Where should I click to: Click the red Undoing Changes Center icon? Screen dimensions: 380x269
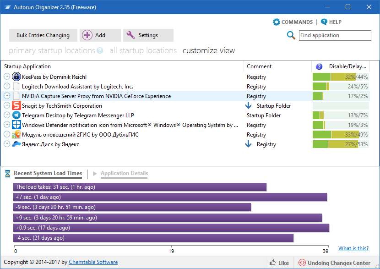[302, 263]
